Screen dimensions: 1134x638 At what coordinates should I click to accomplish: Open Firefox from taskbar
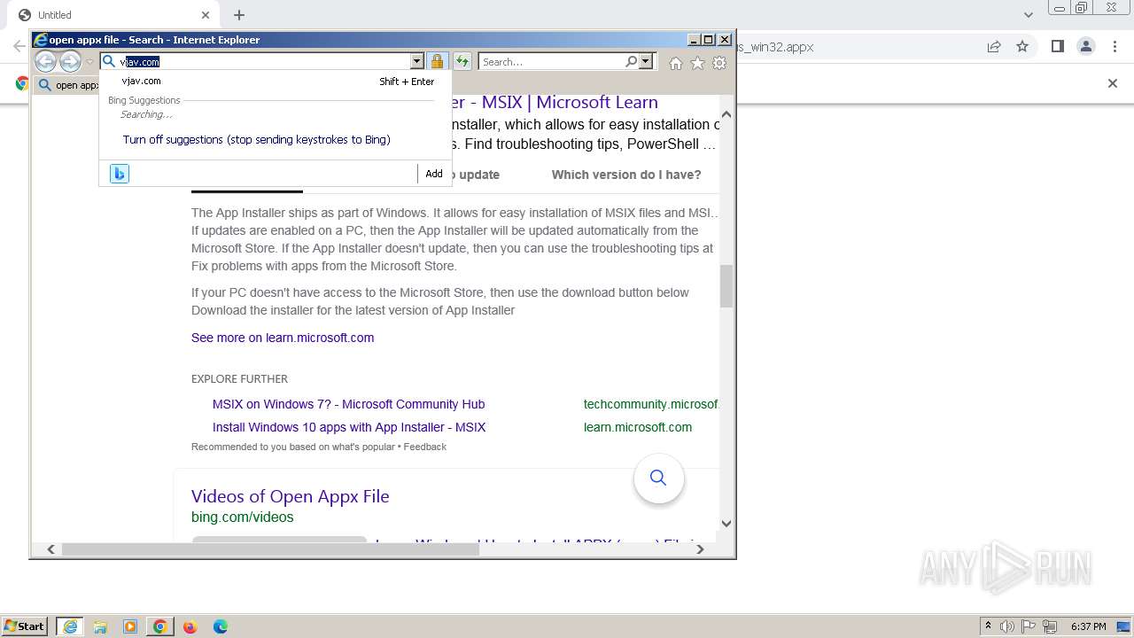tap(190, 626)
